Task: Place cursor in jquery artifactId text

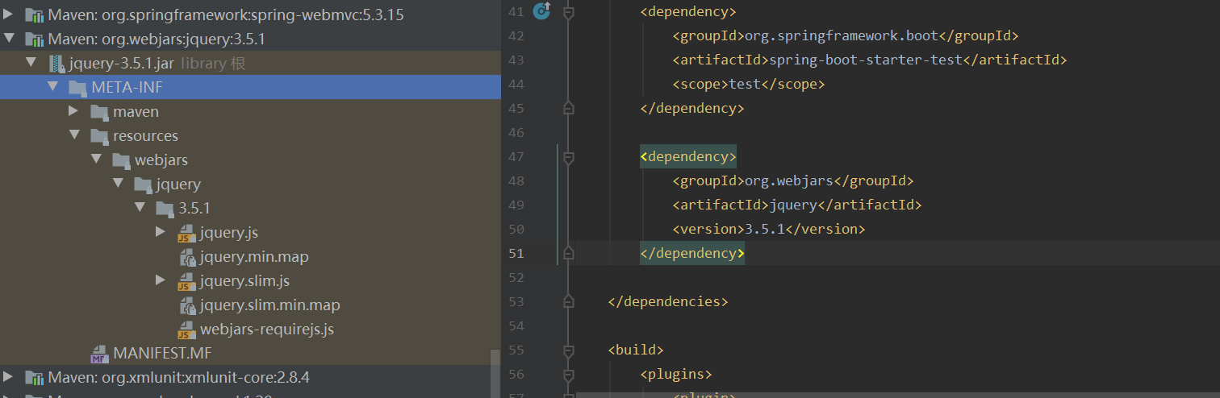Action: [x=793, y=205]
